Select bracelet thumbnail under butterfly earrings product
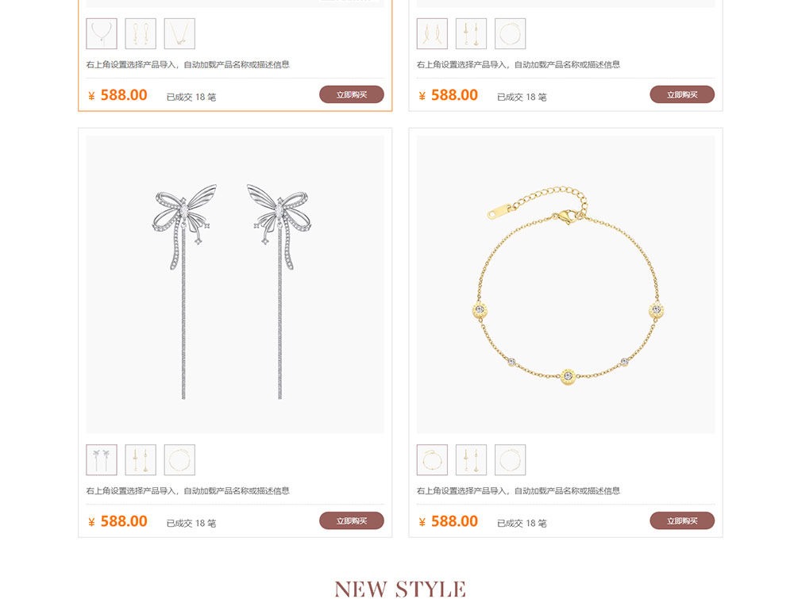The image size is (794, 599). point(179,460)
